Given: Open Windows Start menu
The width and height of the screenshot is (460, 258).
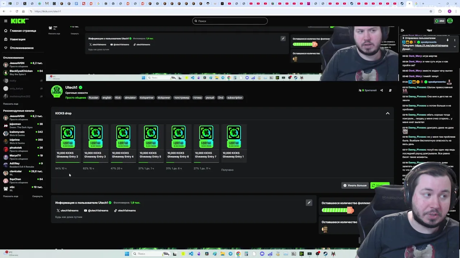Looking at the screenshot, I should point(126,254).
